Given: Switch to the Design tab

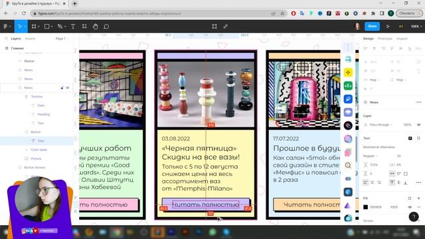Looking at the screenshot, I should [x=369, y=39].
